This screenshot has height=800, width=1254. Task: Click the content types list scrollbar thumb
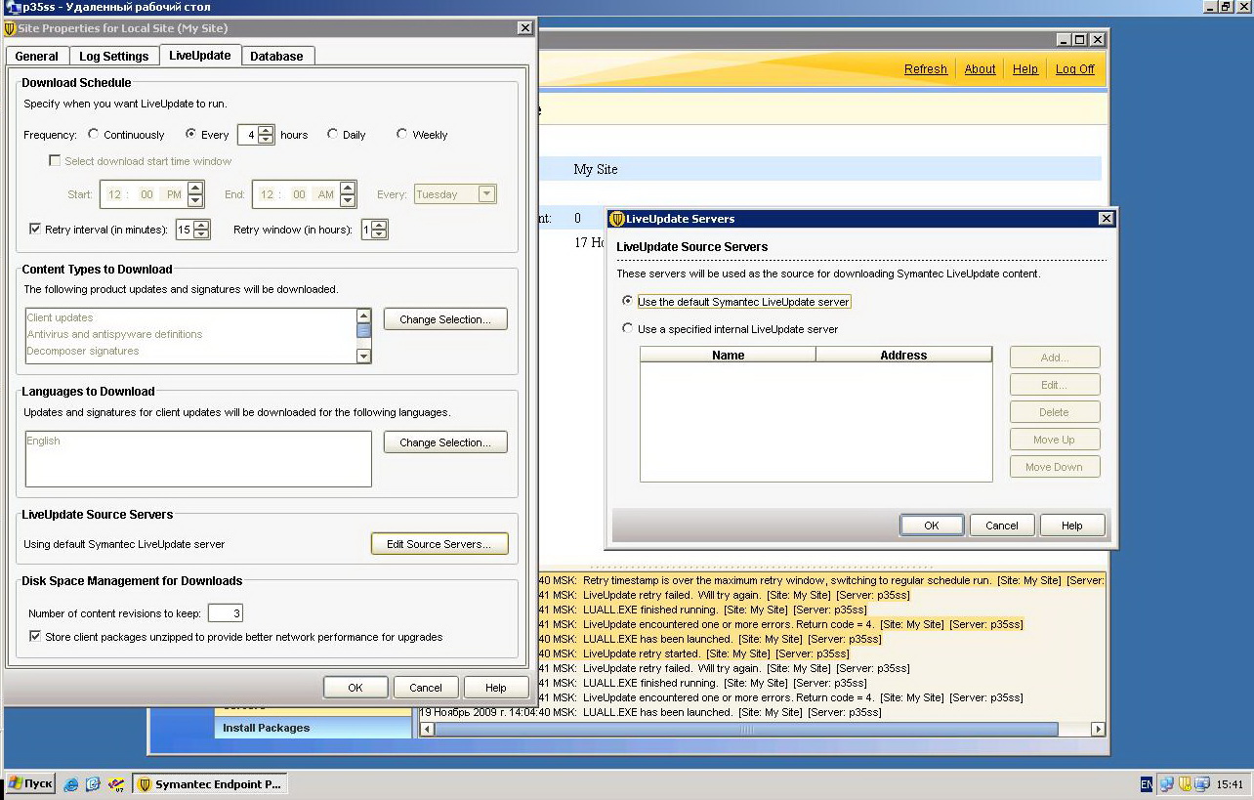click(x=363, y=330)
